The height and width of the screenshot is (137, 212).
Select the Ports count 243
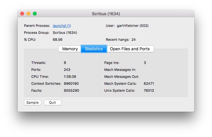[67, 70]
